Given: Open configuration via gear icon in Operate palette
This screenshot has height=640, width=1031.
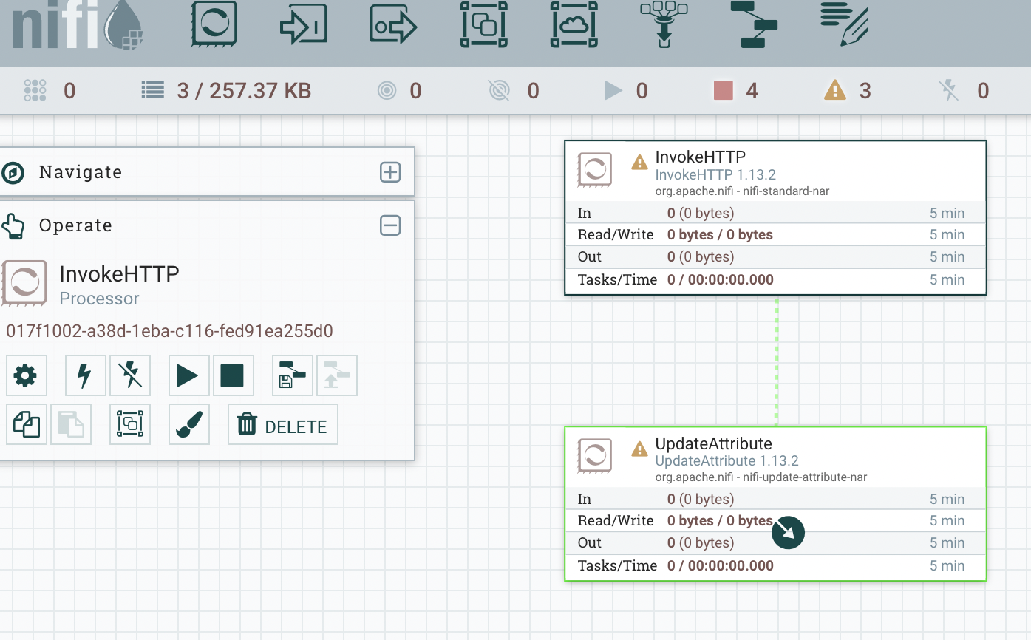Looking at the screenshot, I should click(26, 375).
